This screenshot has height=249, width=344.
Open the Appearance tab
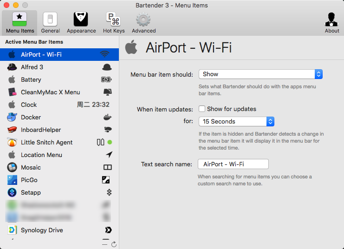[81, 23]
